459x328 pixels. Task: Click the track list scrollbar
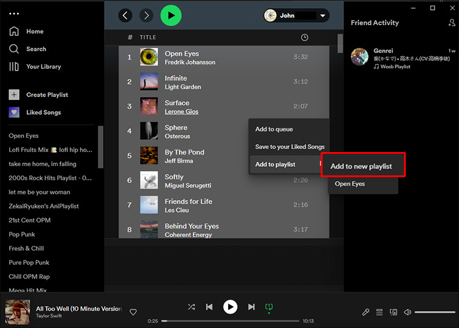tap(340, 44)
